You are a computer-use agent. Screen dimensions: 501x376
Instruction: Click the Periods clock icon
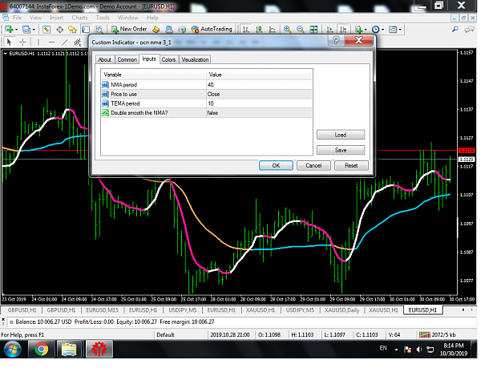pos(376,30)
